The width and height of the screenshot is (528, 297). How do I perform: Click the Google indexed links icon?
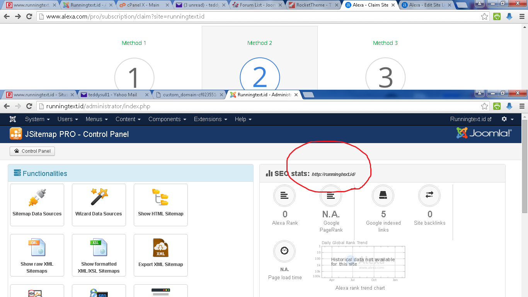[383, 196]
